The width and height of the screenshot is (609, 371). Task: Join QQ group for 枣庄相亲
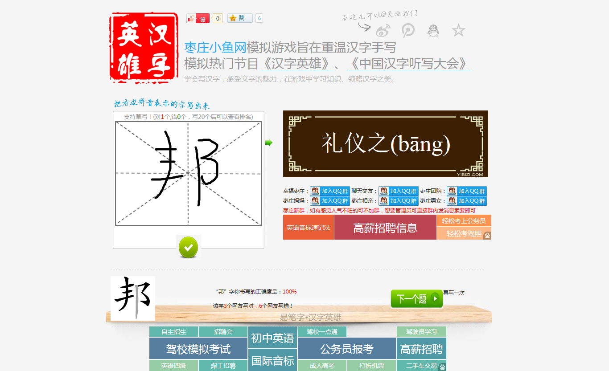398,201
